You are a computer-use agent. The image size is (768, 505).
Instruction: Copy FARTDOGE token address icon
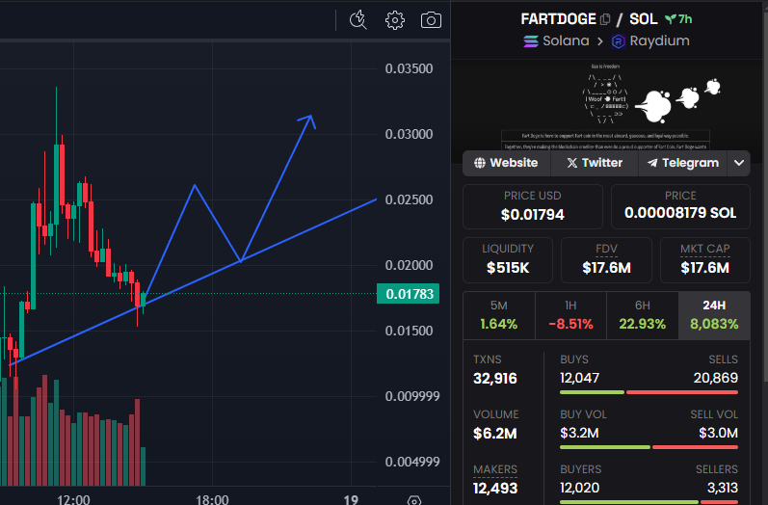point(605,19)
